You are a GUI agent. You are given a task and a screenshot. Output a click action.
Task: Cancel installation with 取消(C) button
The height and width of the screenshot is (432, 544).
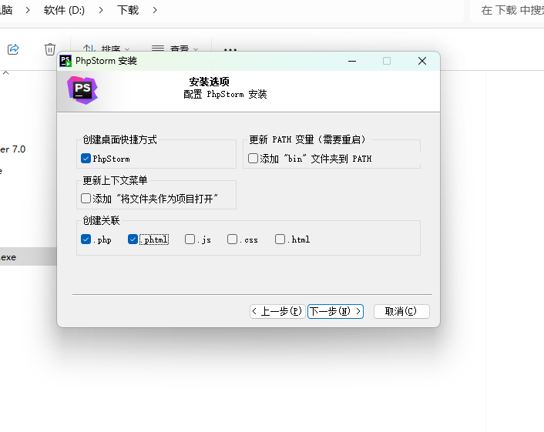click(401, 311)
